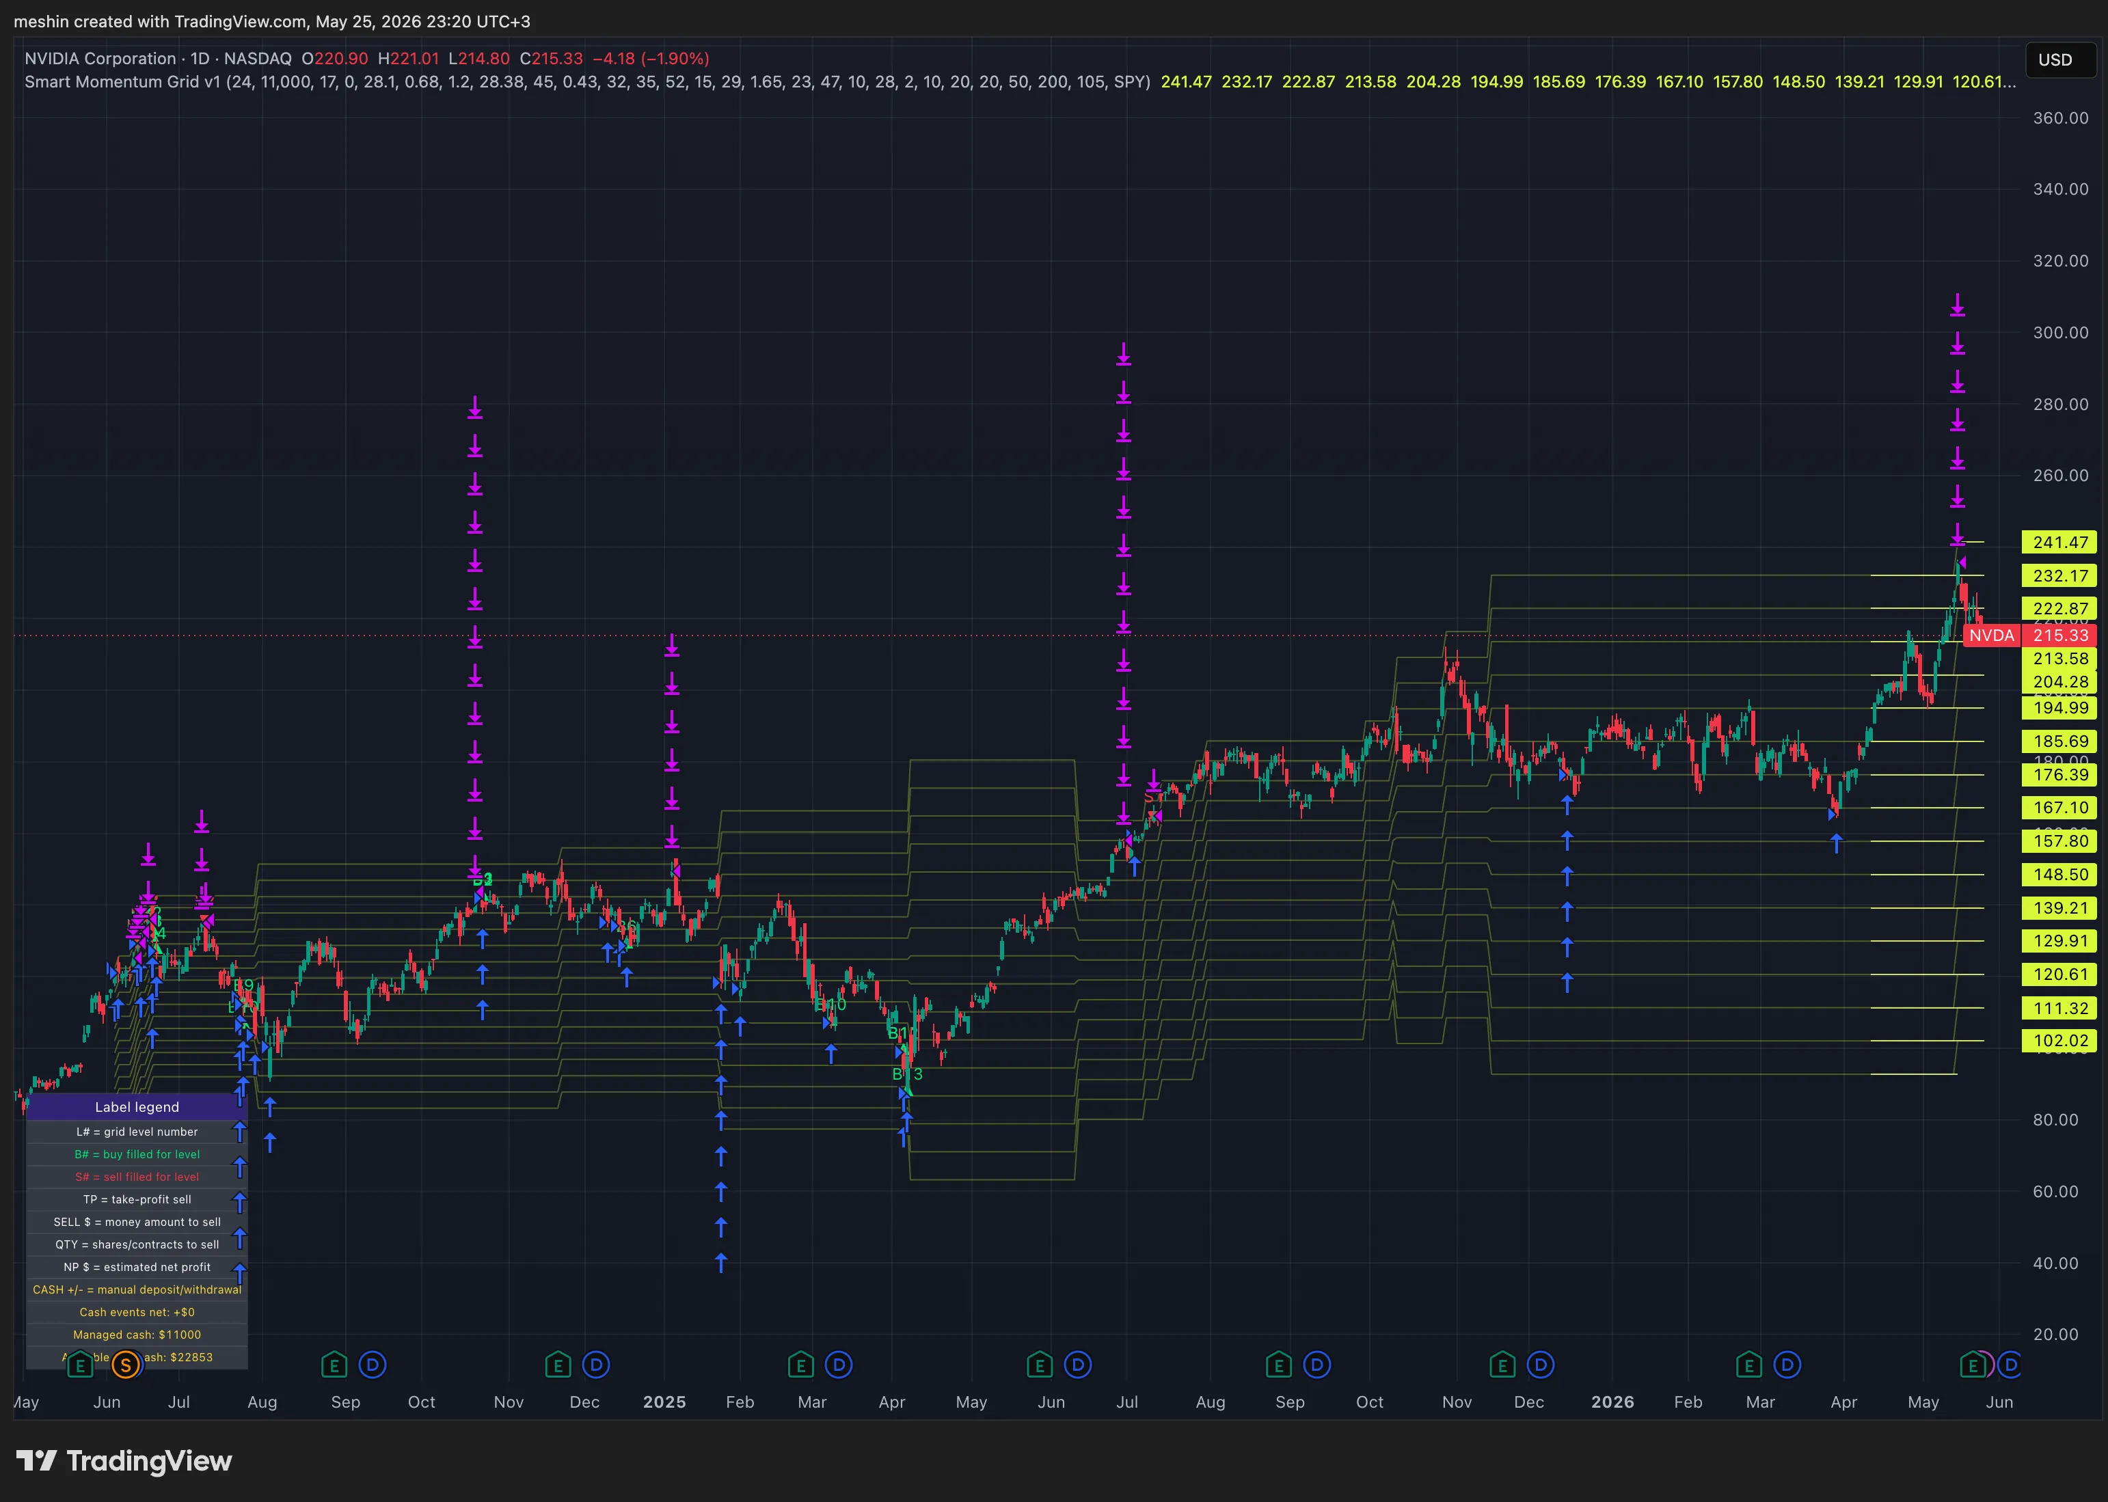The image size is (2108, 1502).
Task: Select the 241.47 grid level label
Action: click(2060, 542)
